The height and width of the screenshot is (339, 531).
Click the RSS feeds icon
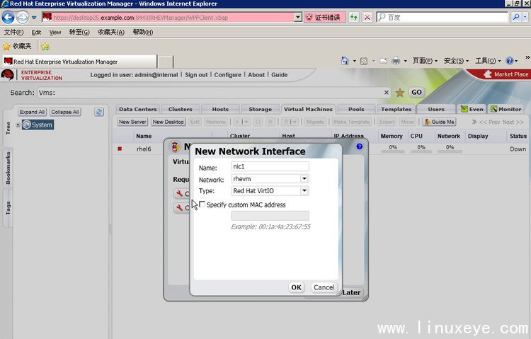(364, 62)
